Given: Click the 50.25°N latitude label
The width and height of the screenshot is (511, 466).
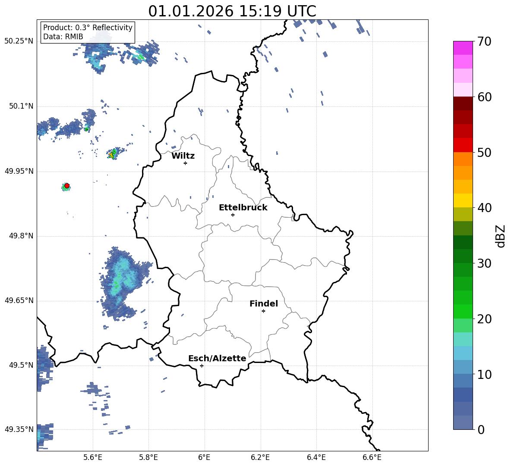Looking at the screenshot, I should (19, 41).
